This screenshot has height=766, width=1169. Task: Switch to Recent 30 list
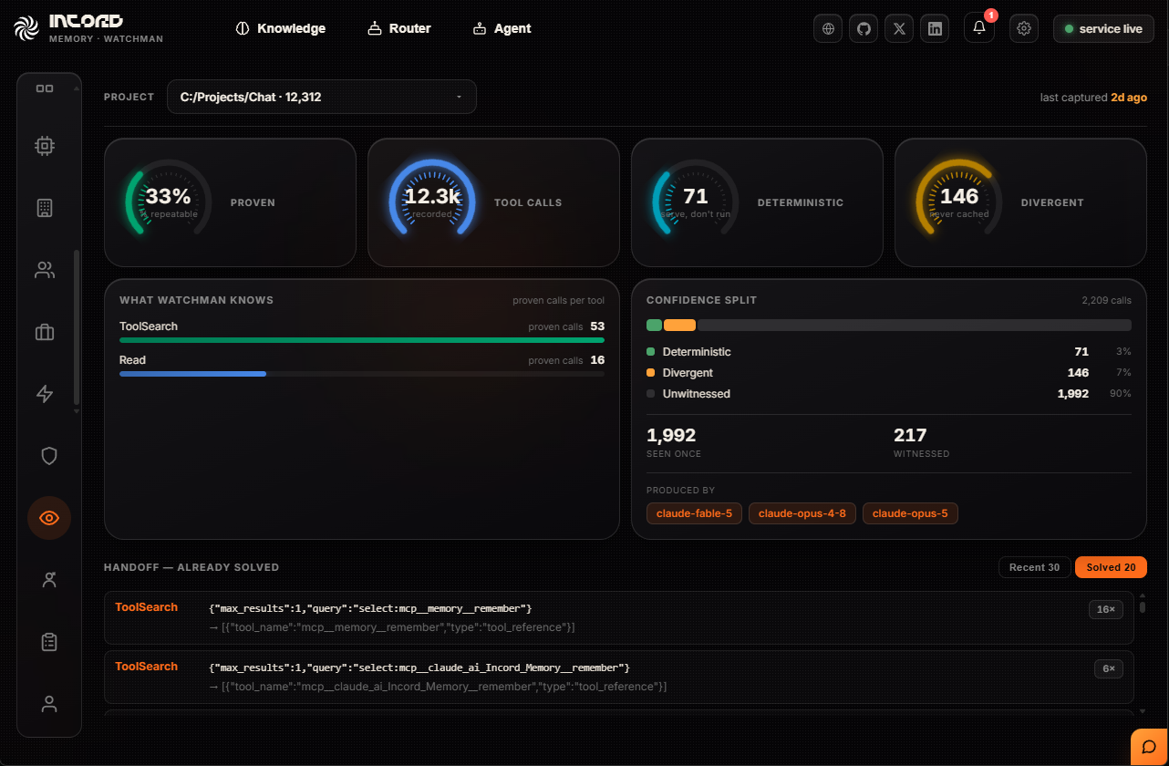(1034, 567)
